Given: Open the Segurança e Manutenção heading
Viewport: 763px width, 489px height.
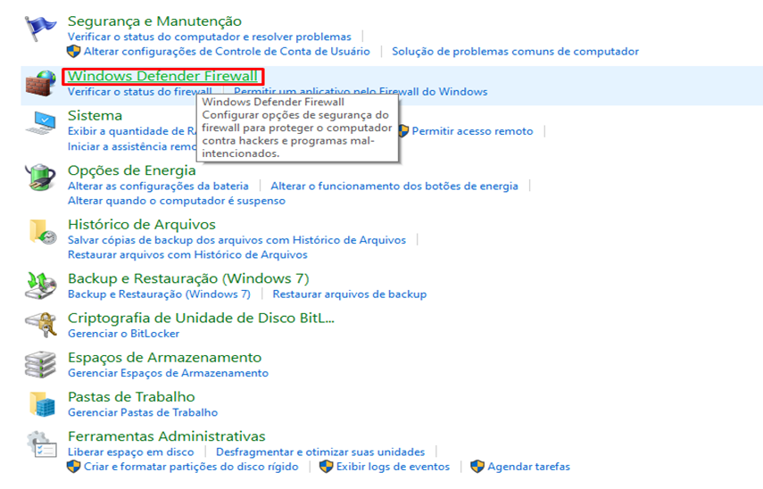Looking at the screenshot, I should point(154,21).
